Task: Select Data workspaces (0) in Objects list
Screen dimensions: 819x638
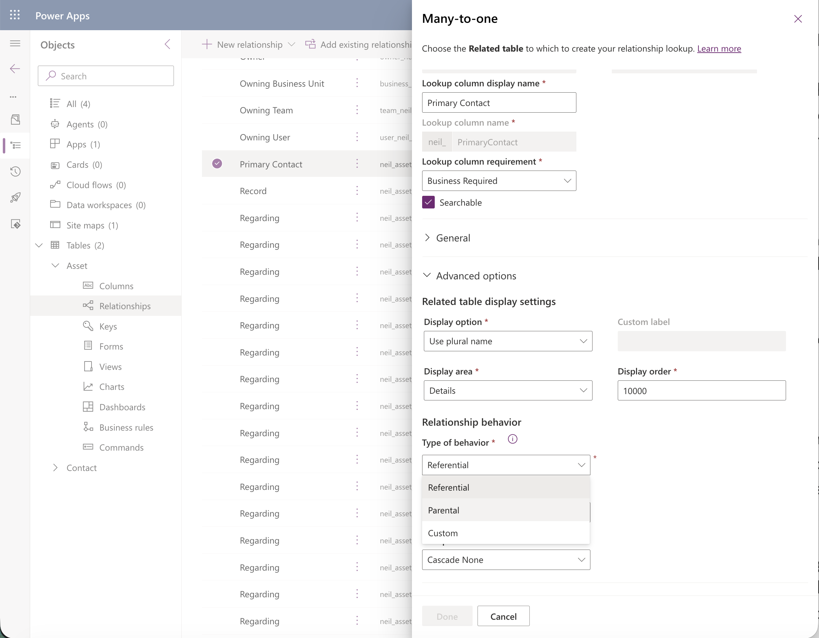Action: click(106, 205)
